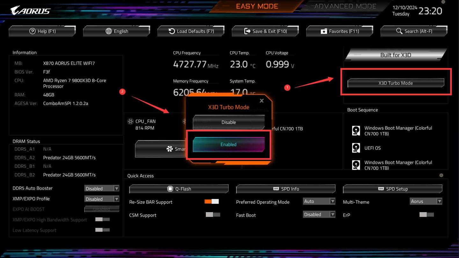Toggle the ErP setting
The height and width of the screenshot is (258, 459).
[426, 215]
